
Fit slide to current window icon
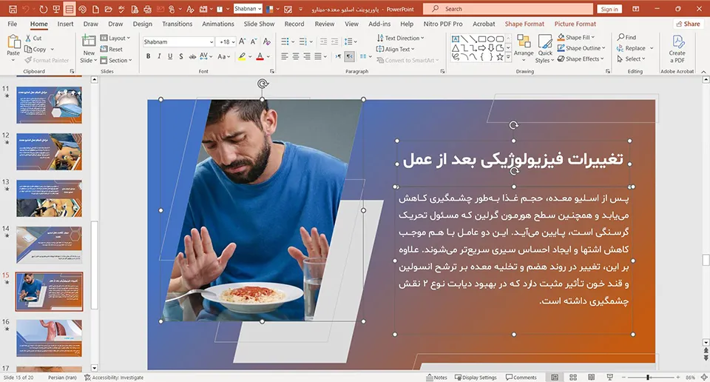pos(704,377)
